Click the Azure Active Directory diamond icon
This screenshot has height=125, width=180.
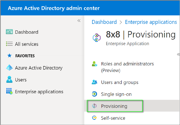pos(9,67)
